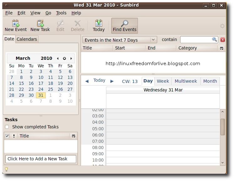Open the File menu
Image resolution: width=234 pixels, height=181 pixels.
[x=9, y=13]
